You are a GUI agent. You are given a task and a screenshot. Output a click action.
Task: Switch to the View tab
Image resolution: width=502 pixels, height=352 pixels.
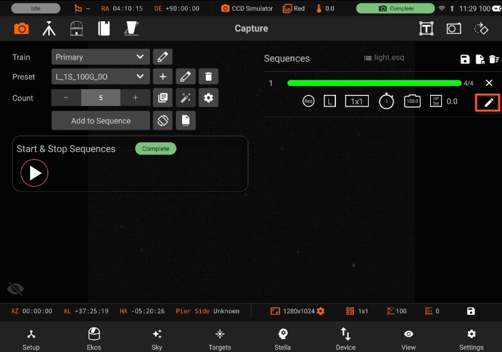(x=408, y=340)
